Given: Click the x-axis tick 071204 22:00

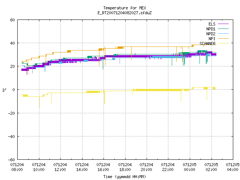Looking at the screenshot, I should pos(168,167).
